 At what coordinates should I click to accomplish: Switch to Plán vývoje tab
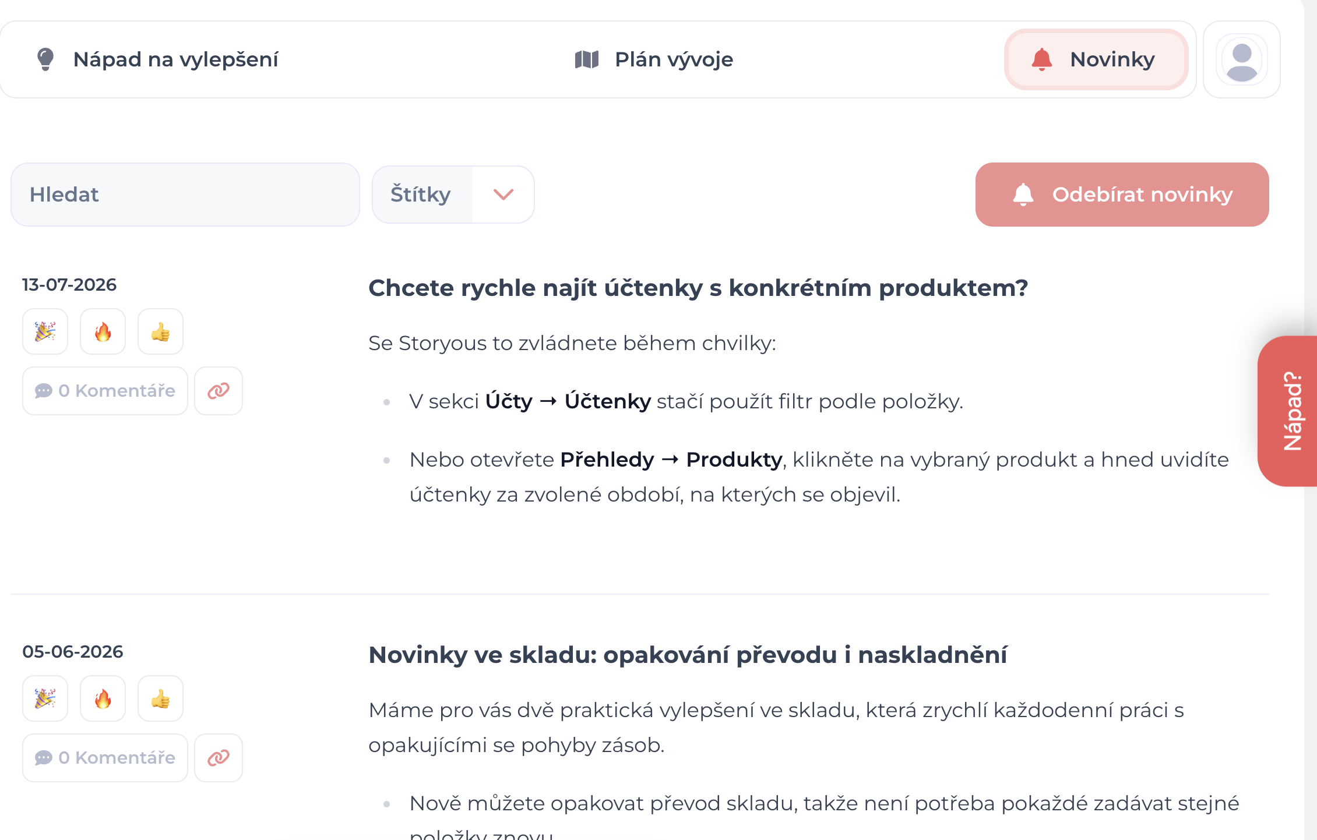click(x=654, y=59)
